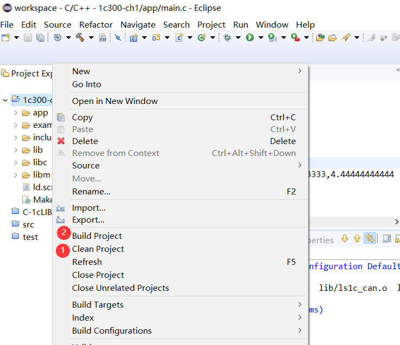Open the New Source Folder dropdown arrow
Screen dimensions: 400x345
167,38
